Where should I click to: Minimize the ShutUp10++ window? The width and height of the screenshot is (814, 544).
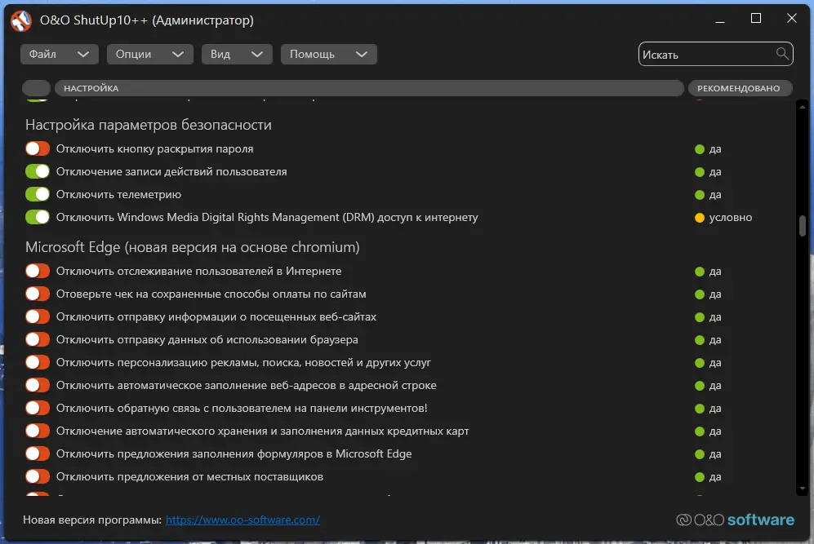pyautogui.click(x=720, y=19)
